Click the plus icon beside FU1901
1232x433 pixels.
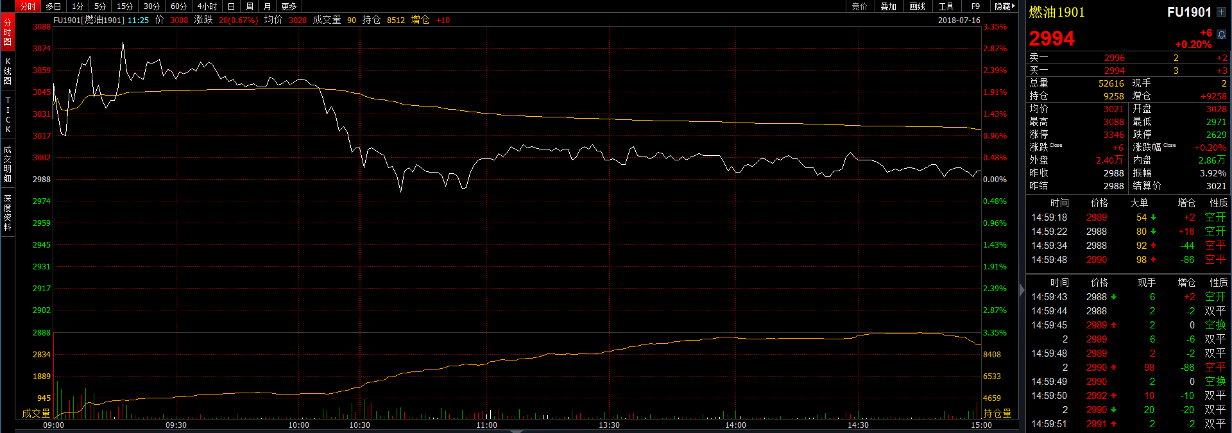(1220, 12)
